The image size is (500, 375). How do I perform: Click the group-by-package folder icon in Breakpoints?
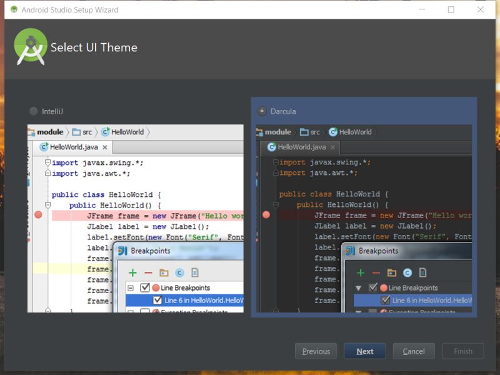click(163, 272)
